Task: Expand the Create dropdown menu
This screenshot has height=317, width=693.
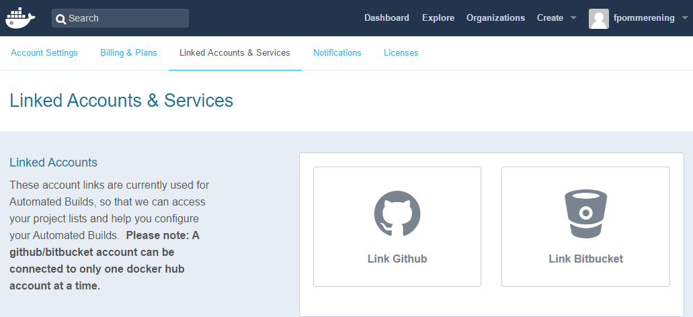Action: click(557, 18)
